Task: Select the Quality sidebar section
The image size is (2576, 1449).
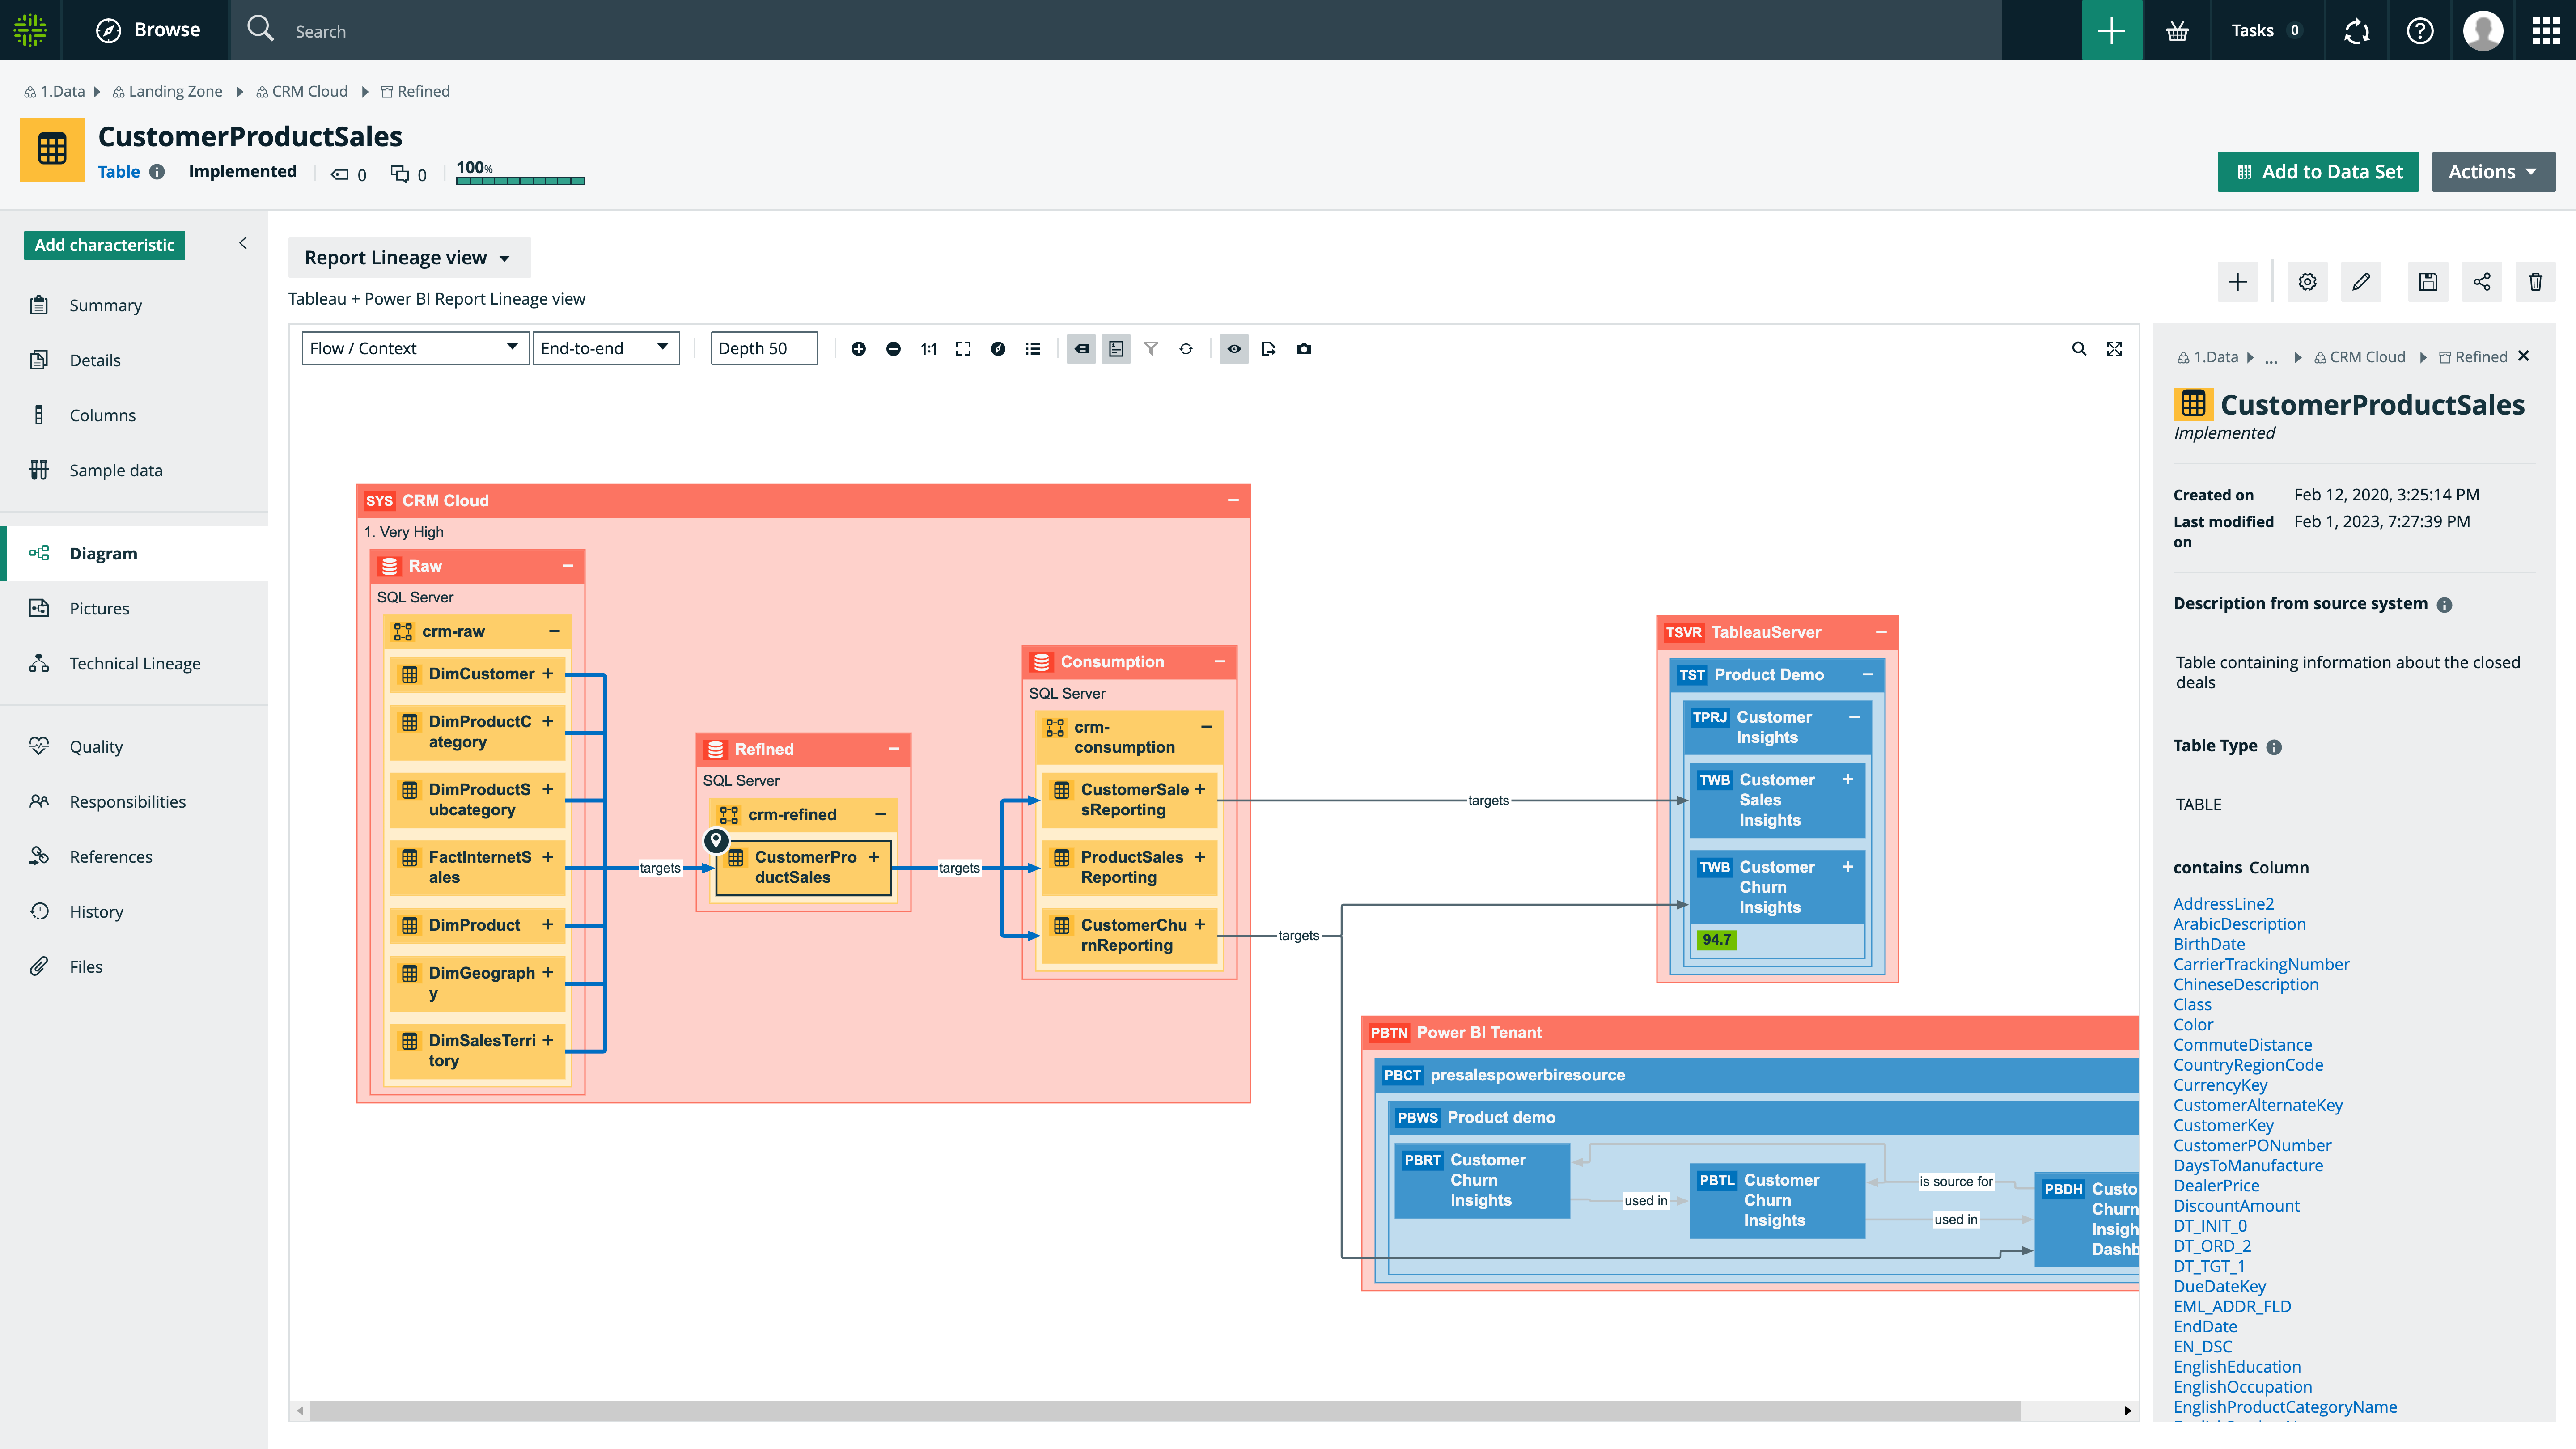Action: 96,745
